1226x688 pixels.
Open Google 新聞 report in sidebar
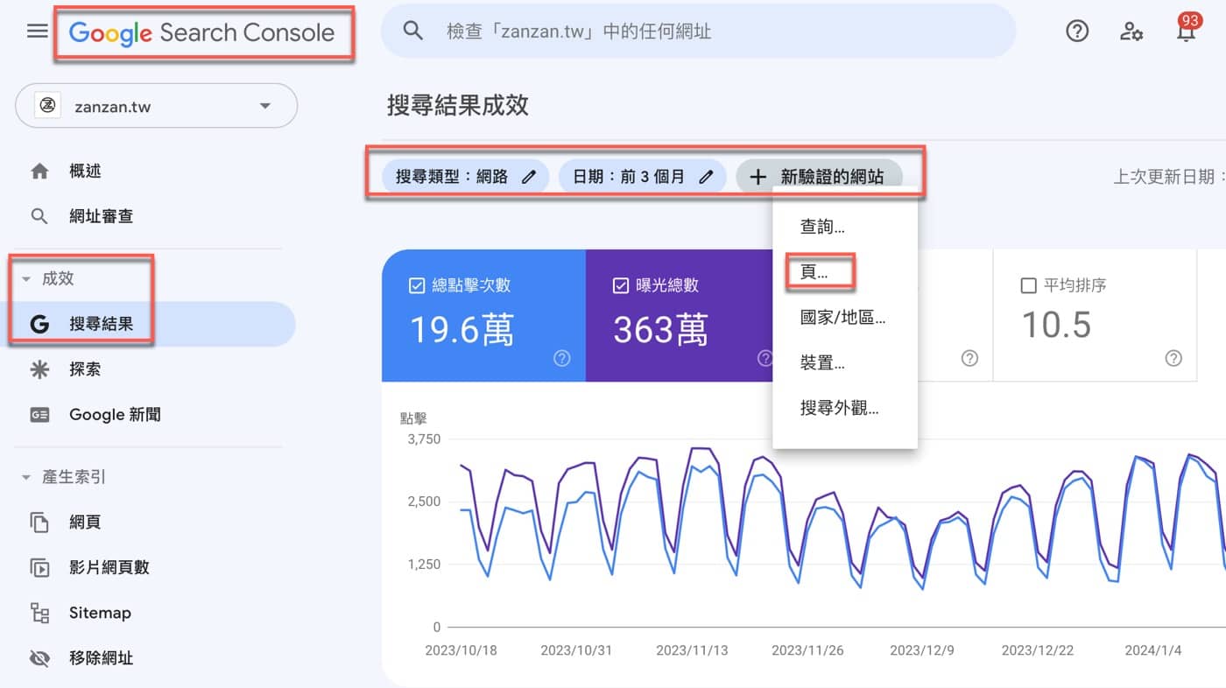coord(149,415)
